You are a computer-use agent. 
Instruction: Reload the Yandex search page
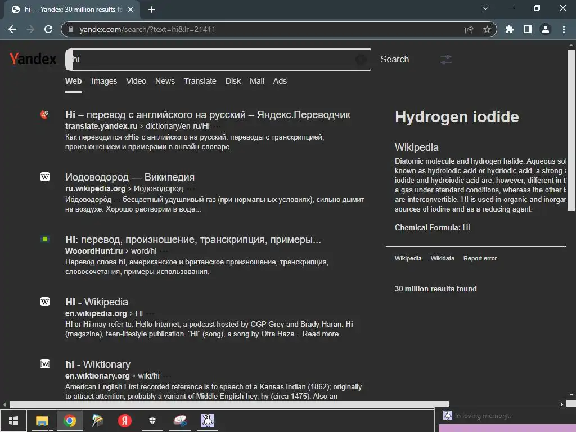pyautogui.click(x=48, y=29)
